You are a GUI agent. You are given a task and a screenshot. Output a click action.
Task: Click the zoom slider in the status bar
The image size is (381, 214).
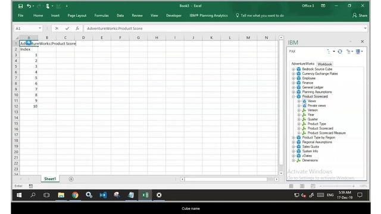point(337,186)
